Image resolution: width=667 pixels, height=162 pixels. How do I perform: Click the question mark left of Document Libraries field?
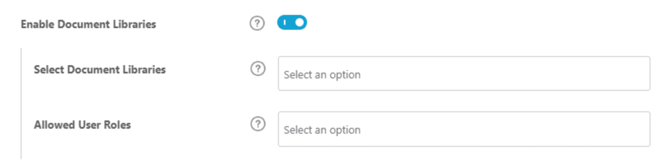point(258,69)
